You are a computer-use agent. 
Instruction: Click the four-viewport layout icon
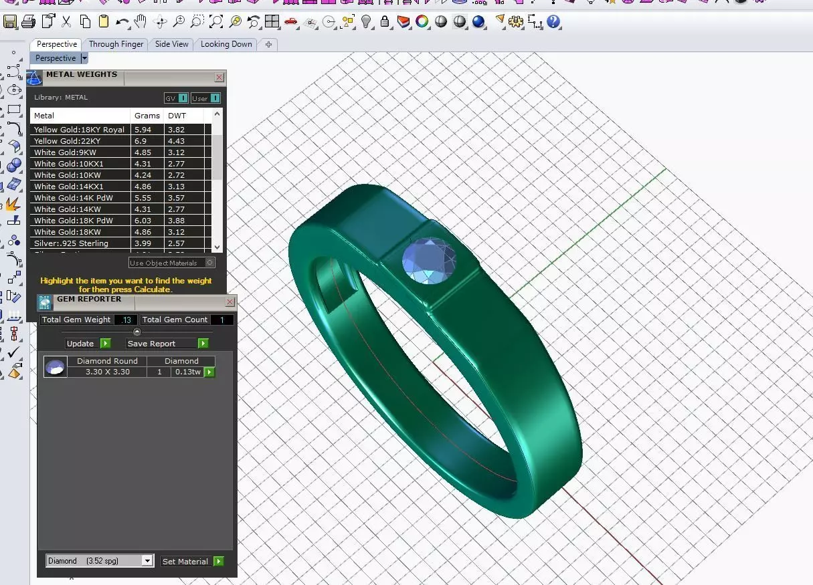click(272, 22)
